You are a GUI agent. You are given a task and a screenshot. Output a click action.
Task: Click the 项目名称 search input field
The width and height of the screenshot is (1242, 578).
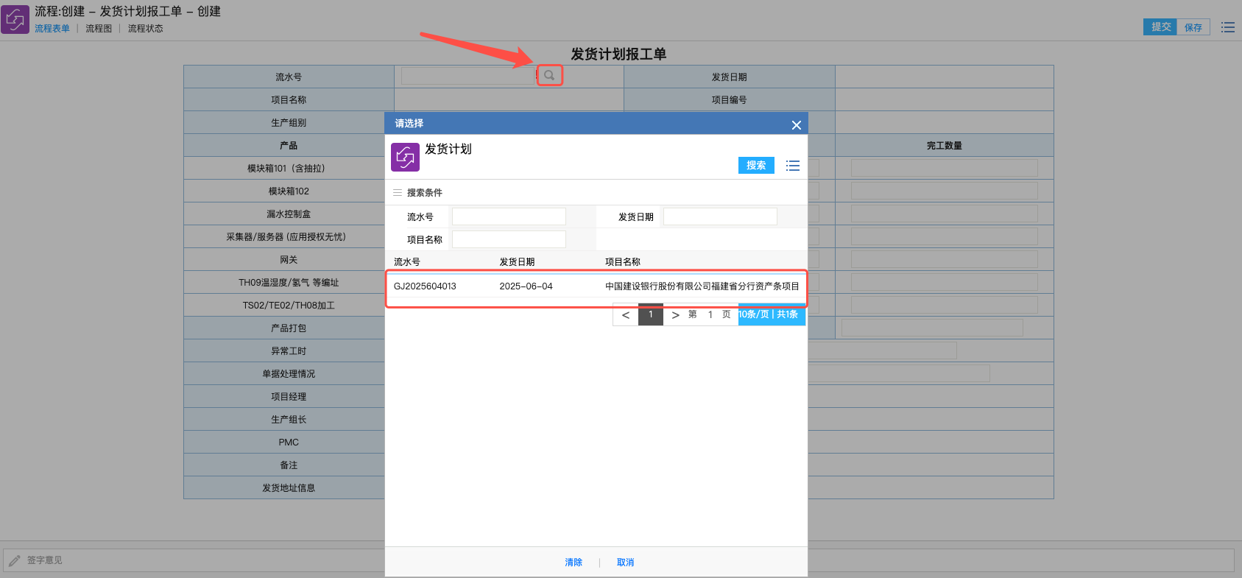pyautogui.click(x=508, y=239)
